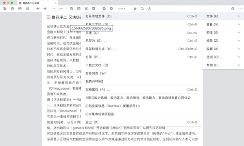Open the 100% zoom level dropdown
The width and height of the screenshot is (244, 146).
tap(121, 9)
